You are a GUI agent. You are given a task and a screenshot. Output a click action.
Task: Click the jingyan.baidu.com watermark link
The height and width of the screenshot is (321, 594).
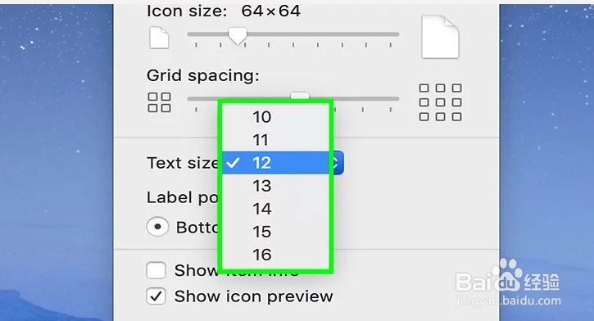pyautogui.click(x=508, y=301)
